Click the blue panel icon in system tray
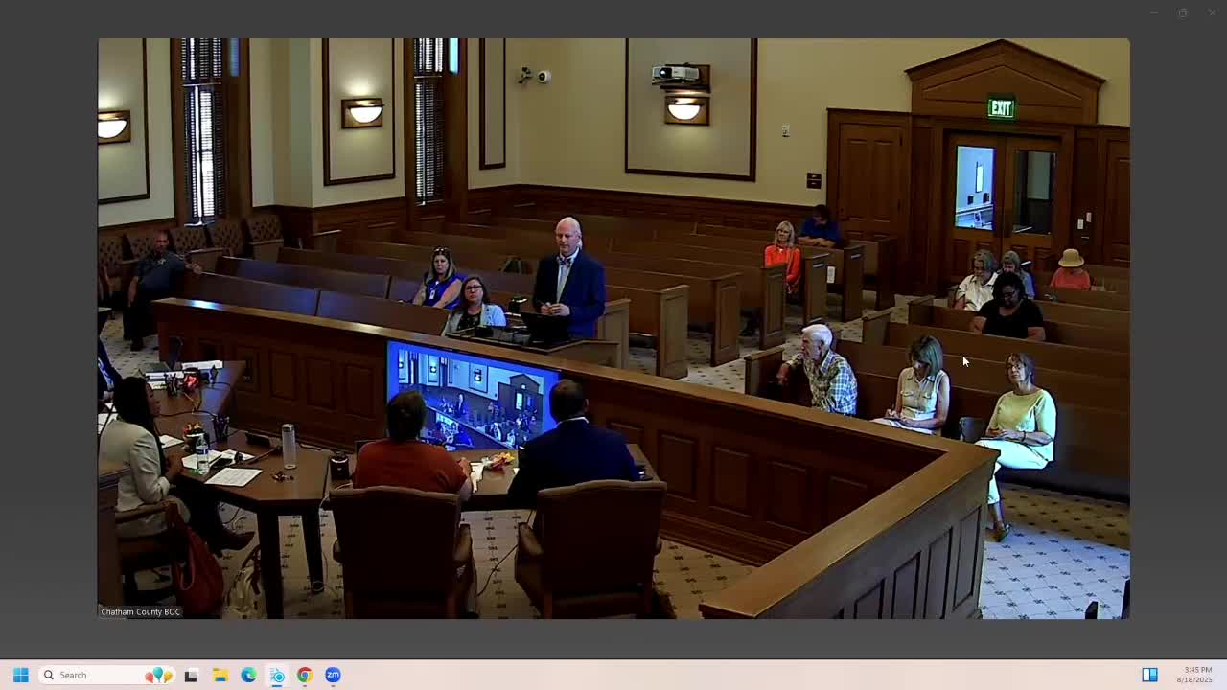The height and width of the screenshot is (690, 1227). (x=1149, y=675)
